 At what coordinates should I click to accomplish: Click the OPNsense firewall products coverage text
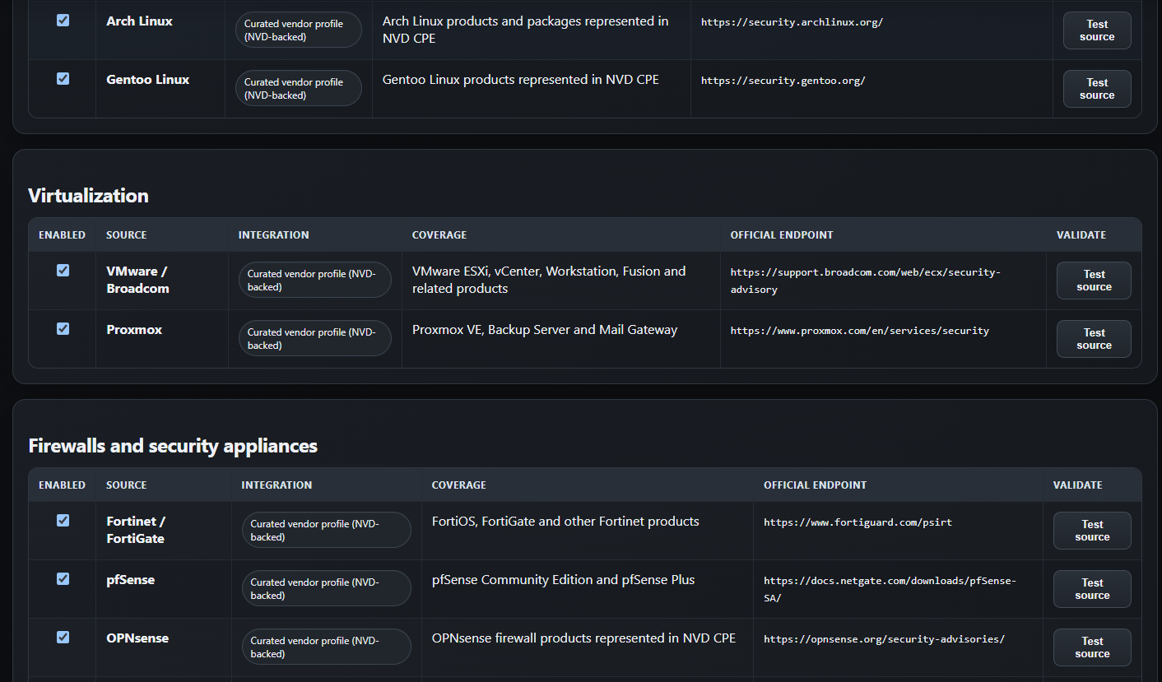(583, 638)
